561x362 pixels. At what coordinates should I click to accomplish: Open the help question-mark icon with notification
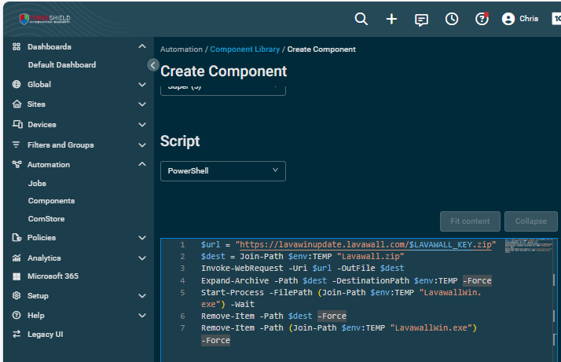[x=482, y=19]
